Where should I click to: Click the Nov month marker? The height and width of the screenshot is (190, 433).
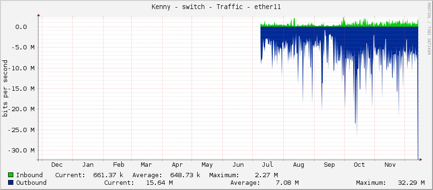click(390, 165)
